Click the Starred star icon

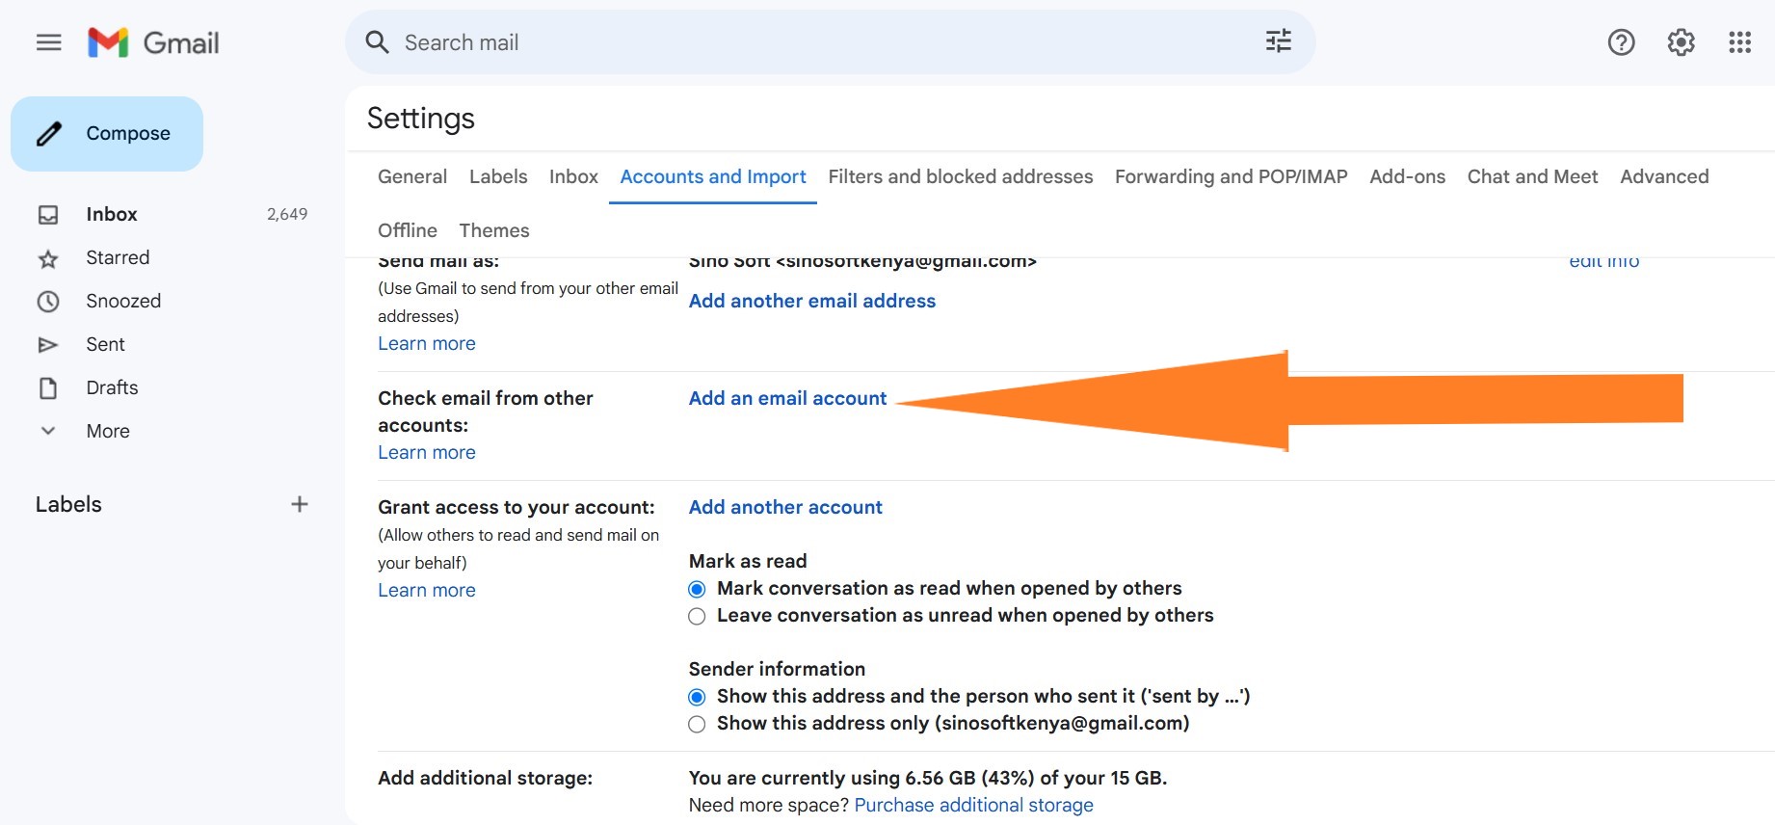48,258
